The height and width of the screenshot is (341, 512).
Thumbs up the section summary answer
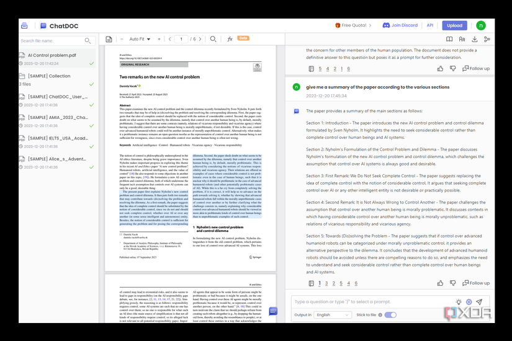(440, 283)
